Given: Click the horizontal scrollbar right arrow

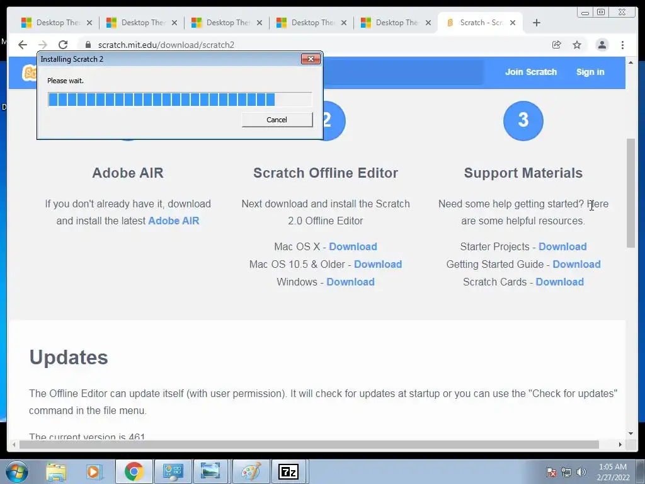Looking at the screenshot, I should point(620,444).
